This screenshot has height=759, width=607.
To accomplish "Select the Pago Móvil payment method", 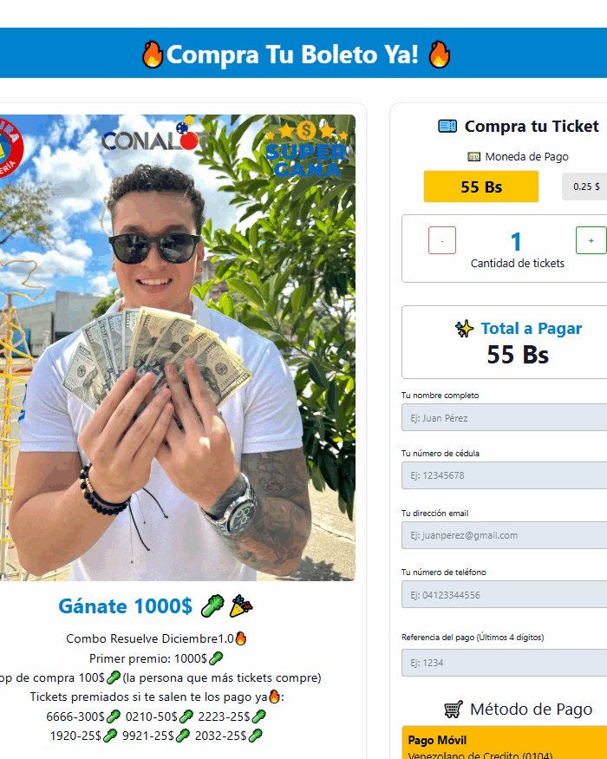I will click(x=505, y=742).
